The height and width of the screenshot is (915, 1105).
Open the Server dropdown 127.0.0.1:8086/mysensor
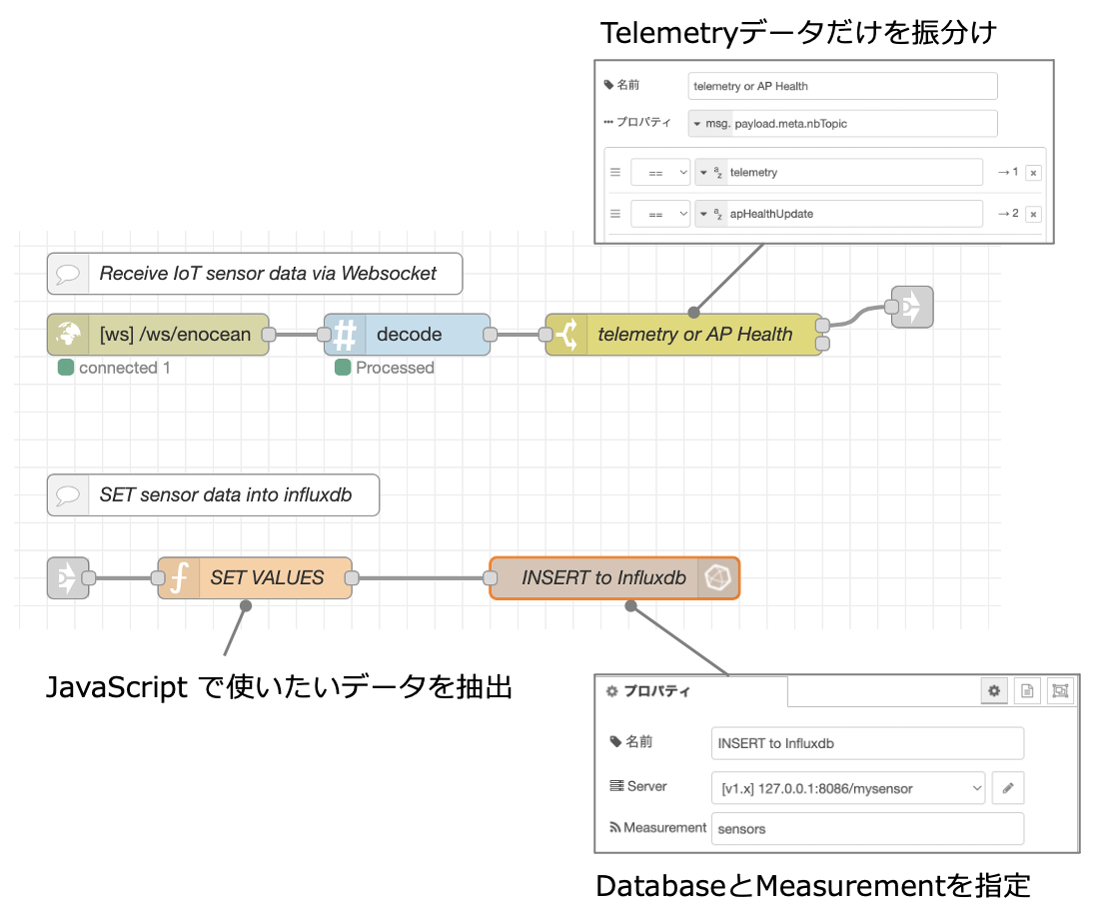pos(848,788)
